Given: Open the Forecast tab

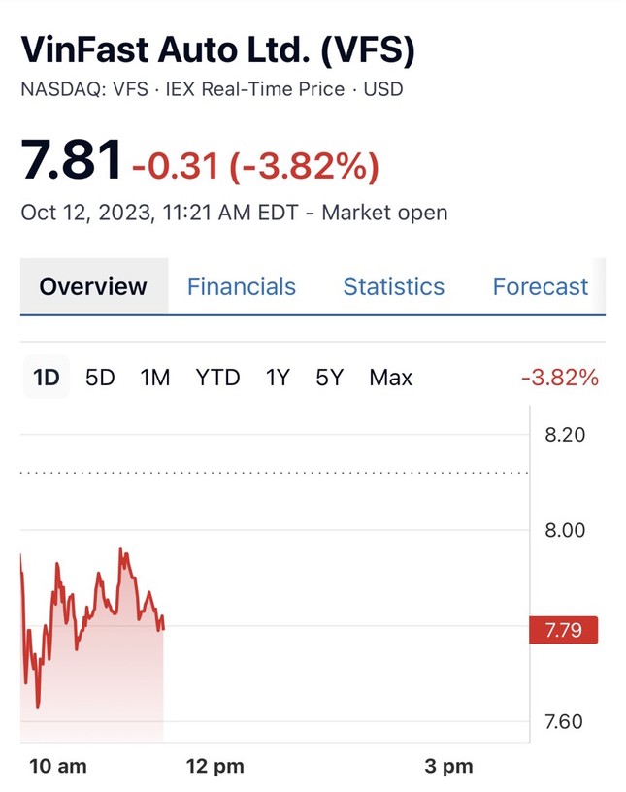Looking at the screenshot, I should coord(540,286).
